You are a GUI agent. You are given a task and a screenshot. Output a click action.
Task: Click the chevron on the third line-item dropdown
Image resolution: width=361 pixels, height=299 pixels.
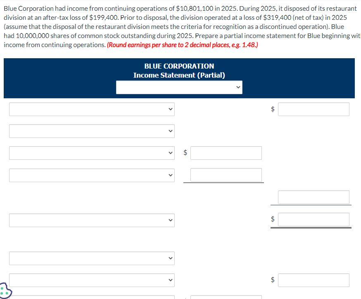(x=170, y=153)
